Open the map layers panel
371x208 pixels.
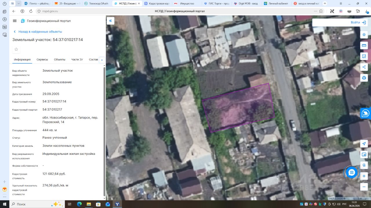click(364, 35)
